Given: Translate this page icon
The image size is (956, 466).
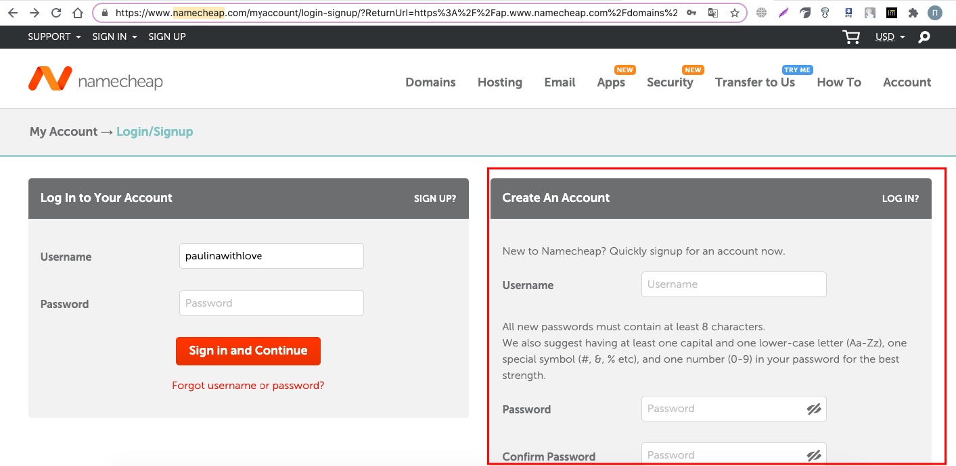Looking at the screenshot, I should coord(712,13).
